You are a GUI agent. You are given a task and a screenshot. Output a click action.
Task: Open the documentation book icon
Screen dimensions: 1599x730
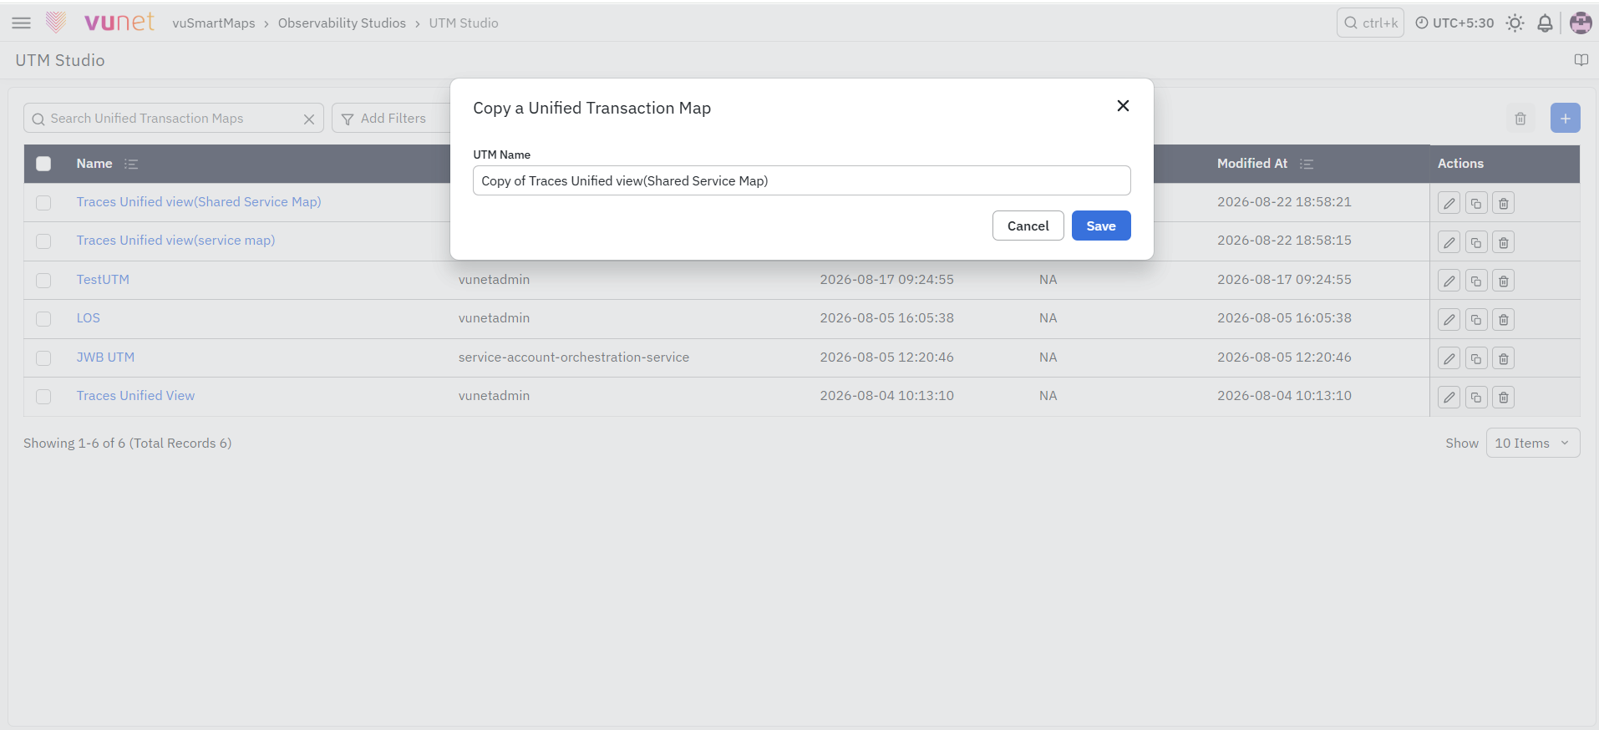[x=1581, y=60]
